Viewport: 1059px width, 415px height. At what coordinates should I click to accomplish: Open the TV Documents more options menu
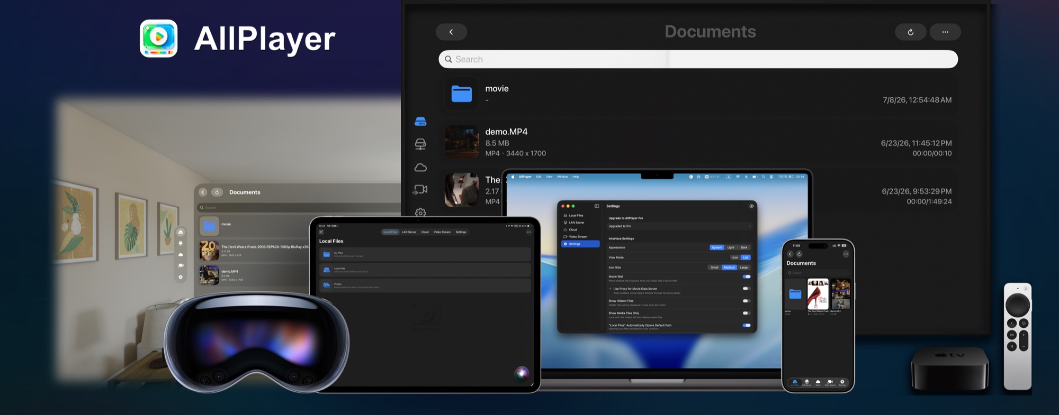click(x=945, y=32)
